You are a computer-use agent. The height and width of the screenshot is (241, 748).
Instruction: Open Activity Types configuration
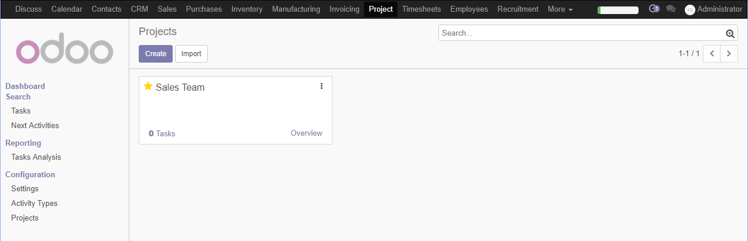pos(35,203)
